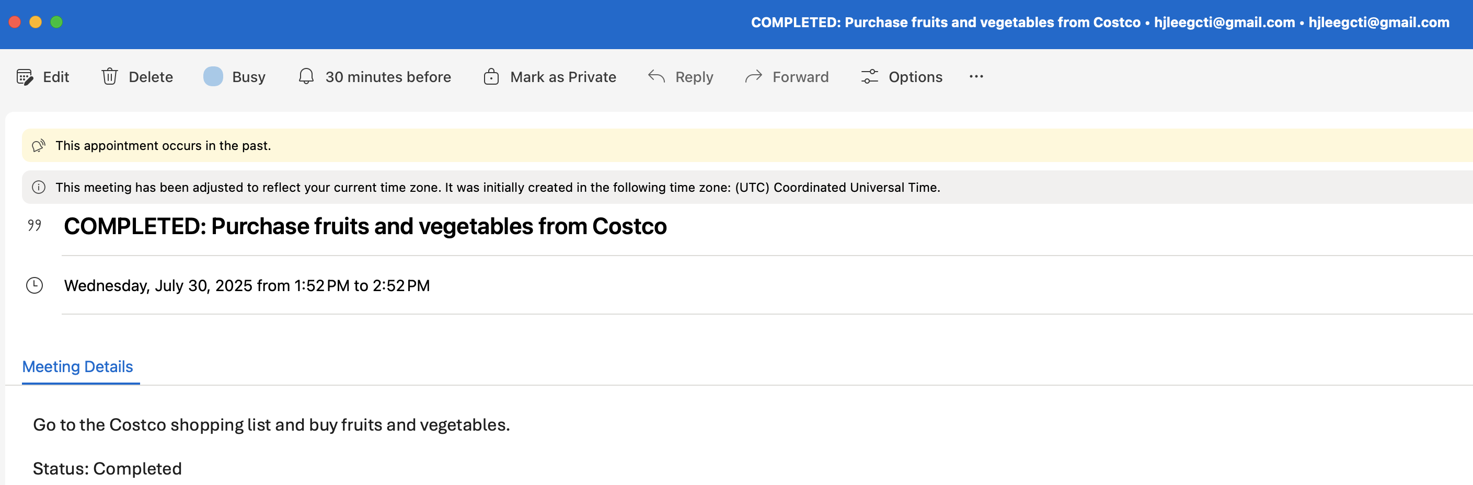
Task: Select the Delete trash icon
Action: (109, 77)
